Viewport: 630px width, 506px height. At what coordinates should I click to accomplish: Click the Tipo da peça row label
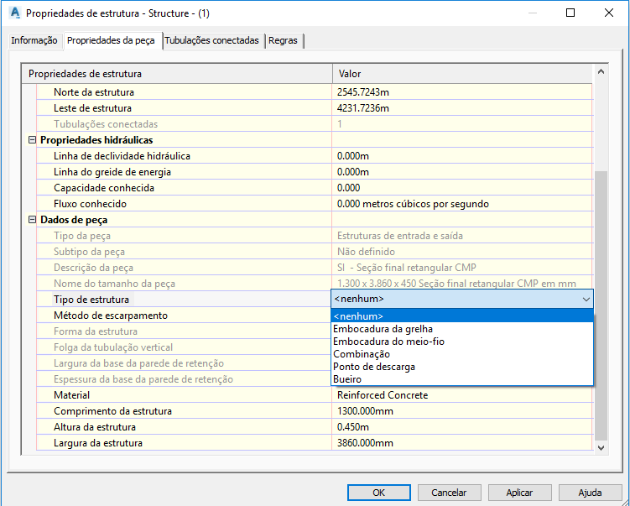point(82,236)
